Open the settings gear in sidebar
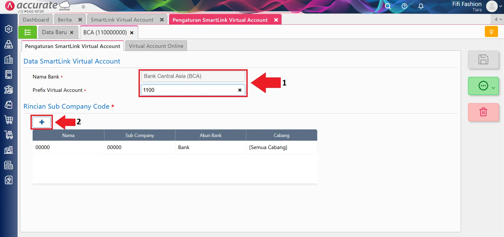504x237 pixels. coord(9,29)
